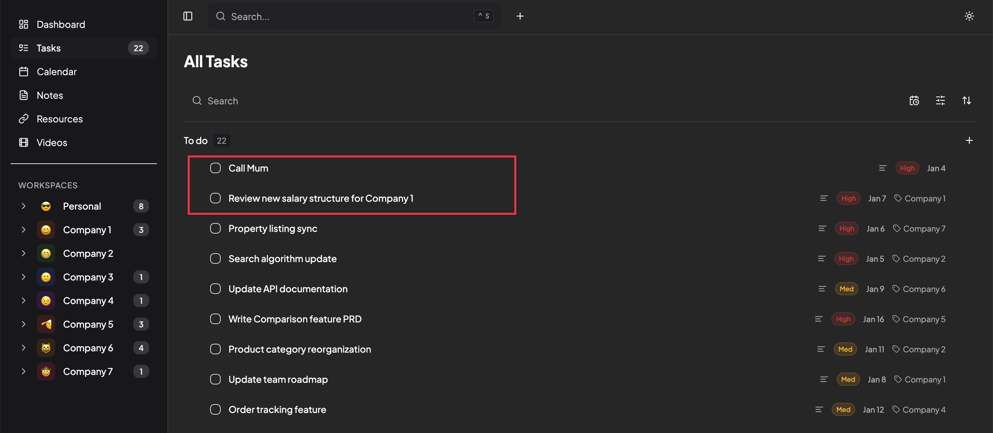Switch theme with the sun icon
This screenshot has height=433, width=993.
click(969, 16)
